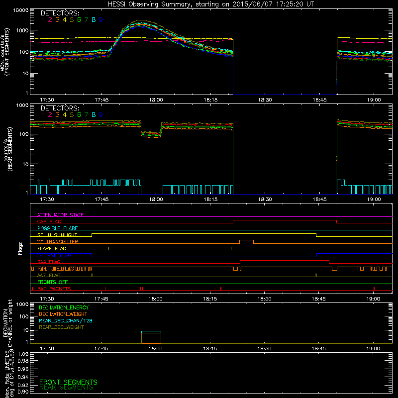Select cyan detector 8 in rear segments legend
Image resolution: width=398 pixels, height=398 pixels.
click(x=94, y=115)
